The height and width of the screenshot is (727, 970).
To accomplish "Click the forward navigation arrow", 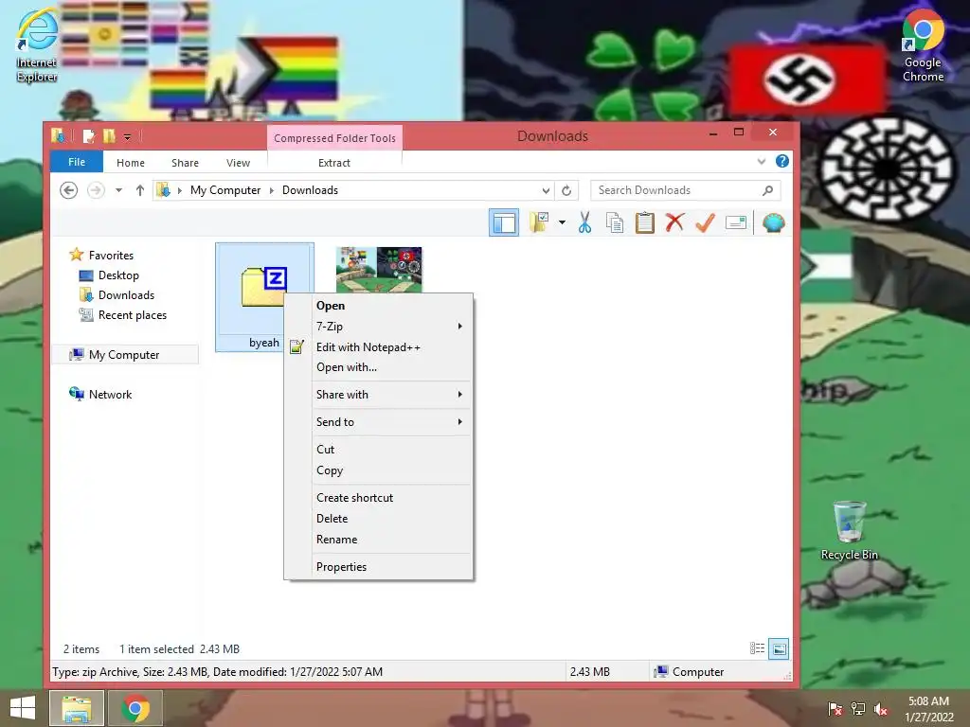I will (96, 190).
